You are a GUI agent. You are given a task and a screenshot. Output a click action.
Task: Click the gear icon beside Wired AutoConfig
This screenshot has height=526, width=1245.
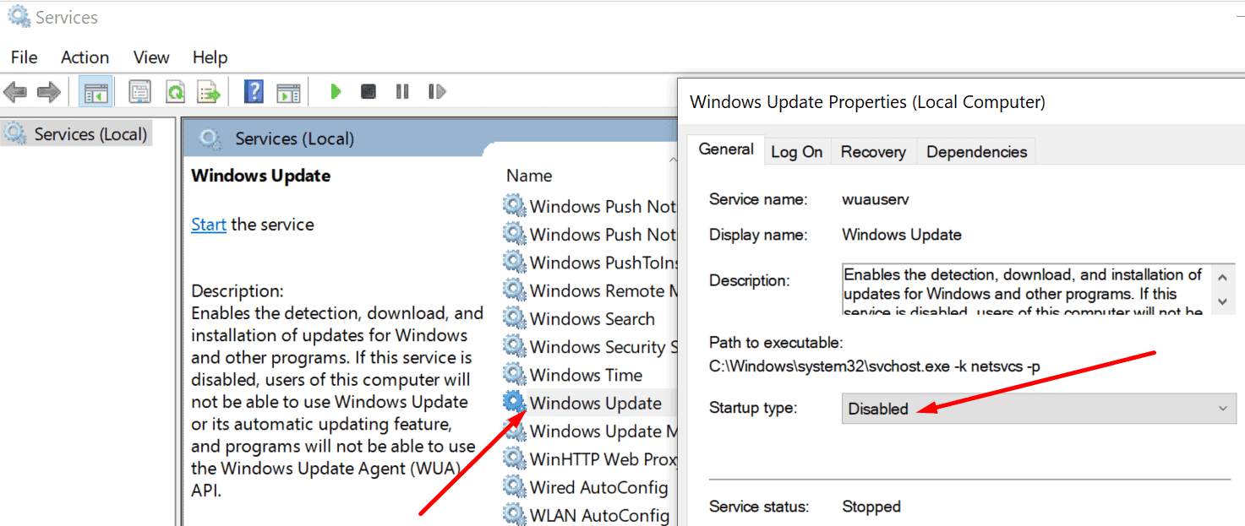tap(515, 487)
